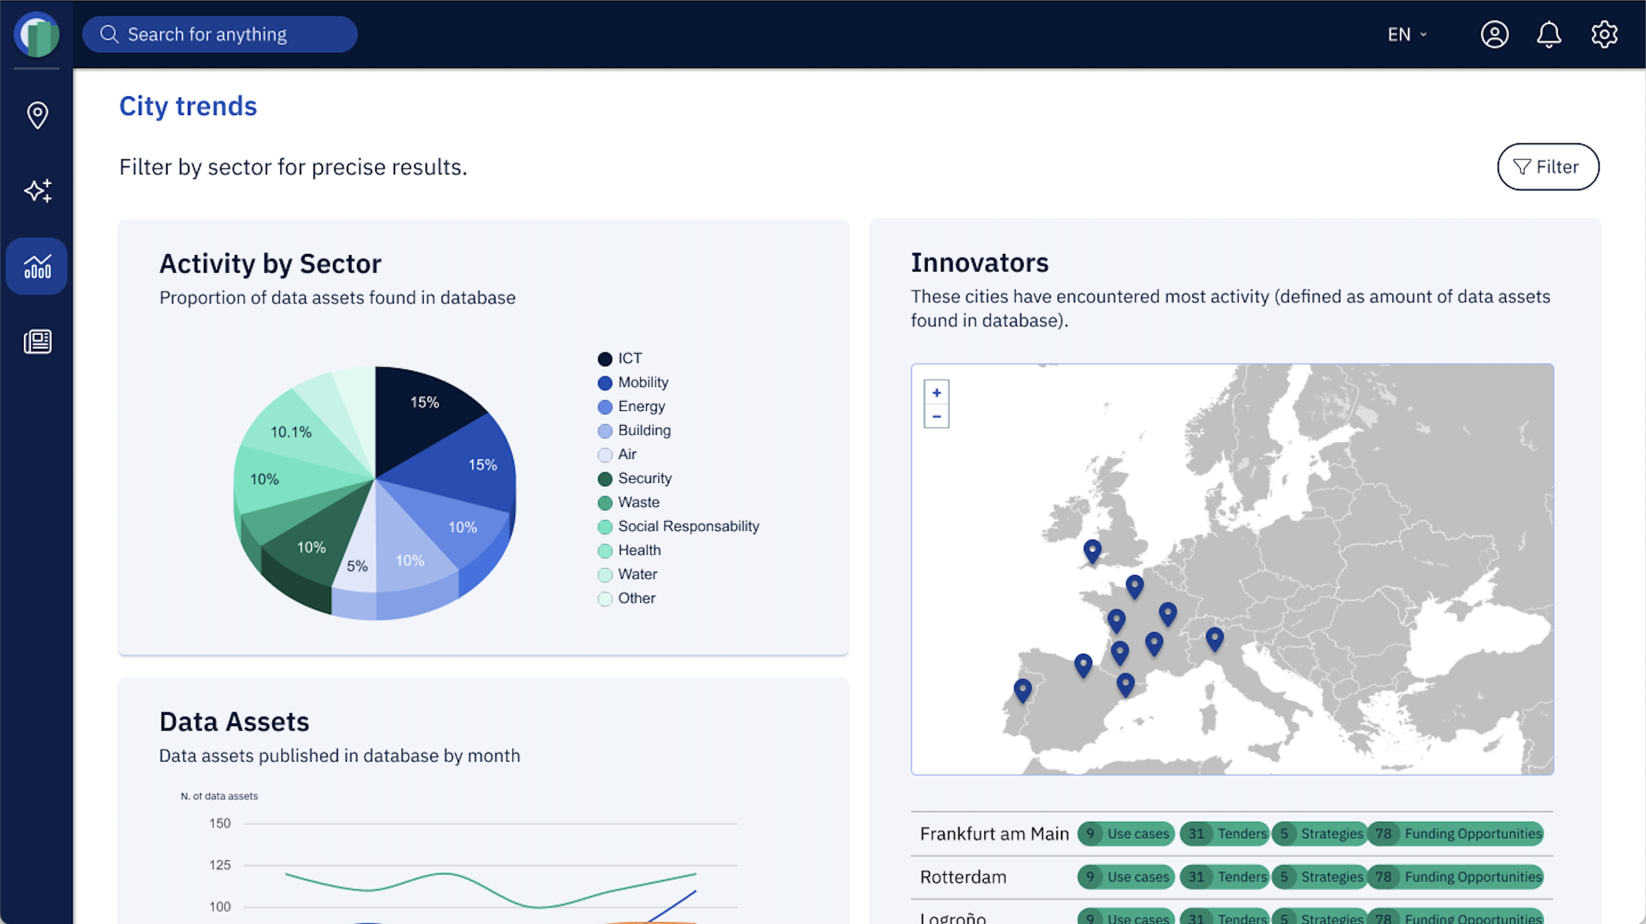Viewport: 1646px width, 924px height.
Task: Toggle the Security legend entry
Action: [x=634, y=478]
